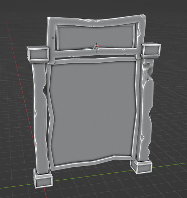Click the chipped dent on upper frame's right side
The height and width of the screenshot is (198, 187).
point(139,33)
